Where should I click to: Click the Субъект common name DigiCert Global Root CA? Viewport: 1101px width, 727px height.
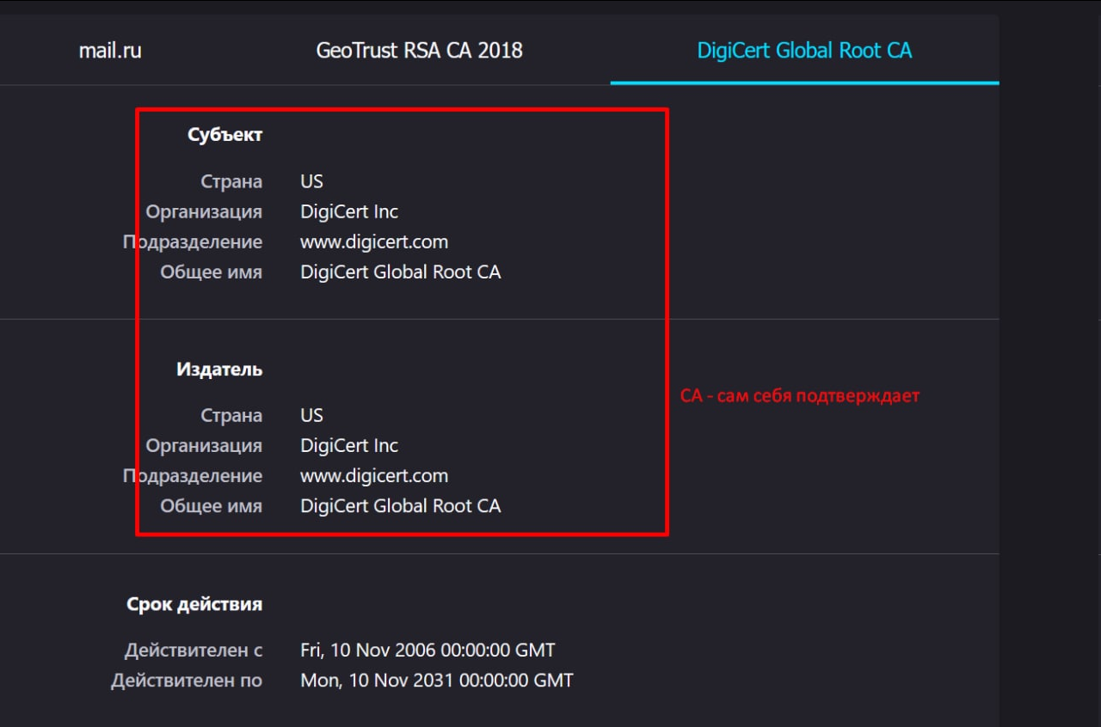[400, 272]
